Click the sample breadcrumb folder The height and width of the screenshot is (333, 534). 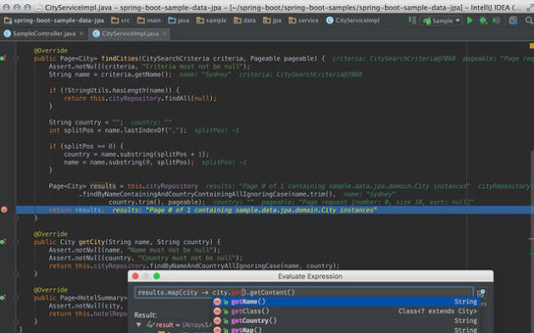coord(212,20)
